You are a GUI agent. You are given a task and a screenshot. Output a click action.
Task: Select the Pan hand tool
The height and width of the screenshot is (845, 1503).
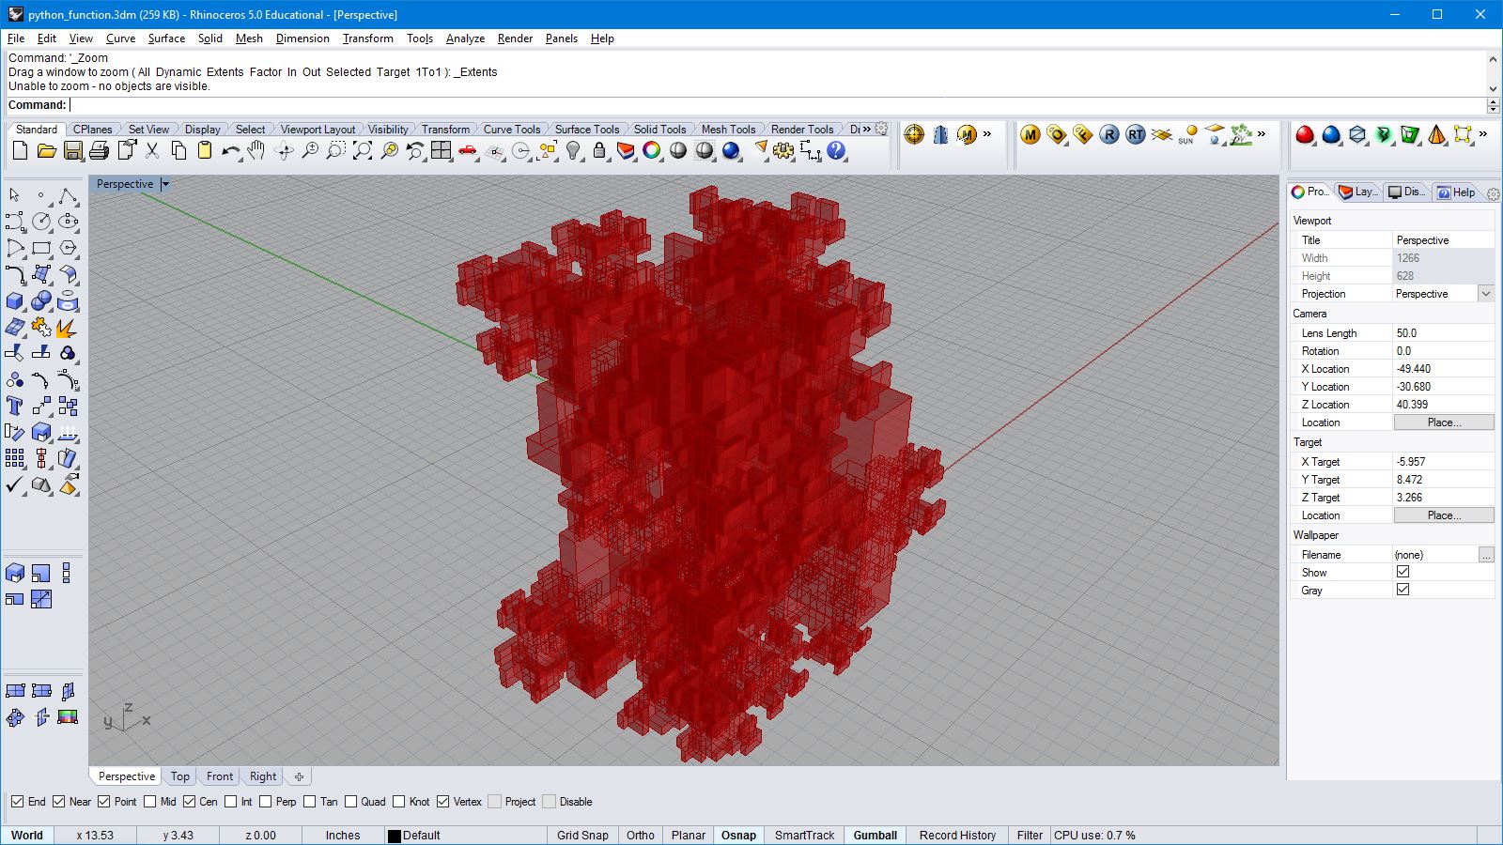256,151
